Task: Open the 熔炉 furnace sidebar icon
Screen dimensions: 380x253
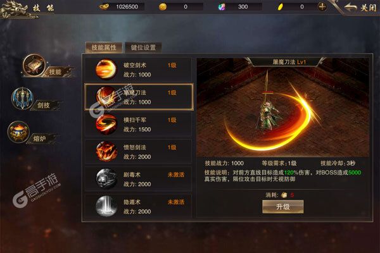Action: coord(18,132)
